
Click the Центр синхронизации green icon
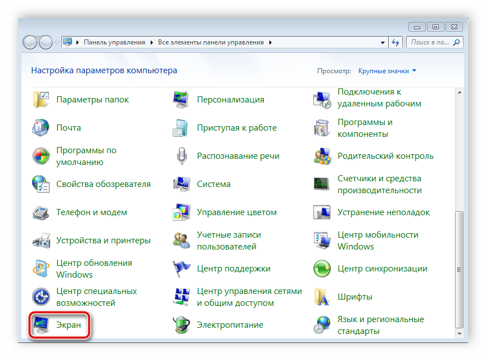322,269
